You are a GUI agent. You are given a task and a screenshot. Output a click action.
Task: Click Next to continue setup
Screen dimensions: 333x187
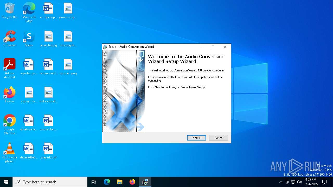click(196, 138)
